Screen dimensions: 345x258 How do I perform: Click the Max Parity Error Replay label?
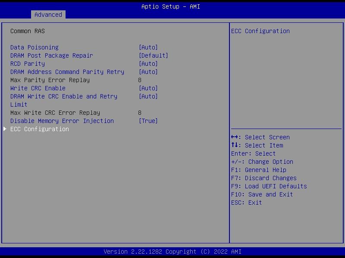click(50, 80)
